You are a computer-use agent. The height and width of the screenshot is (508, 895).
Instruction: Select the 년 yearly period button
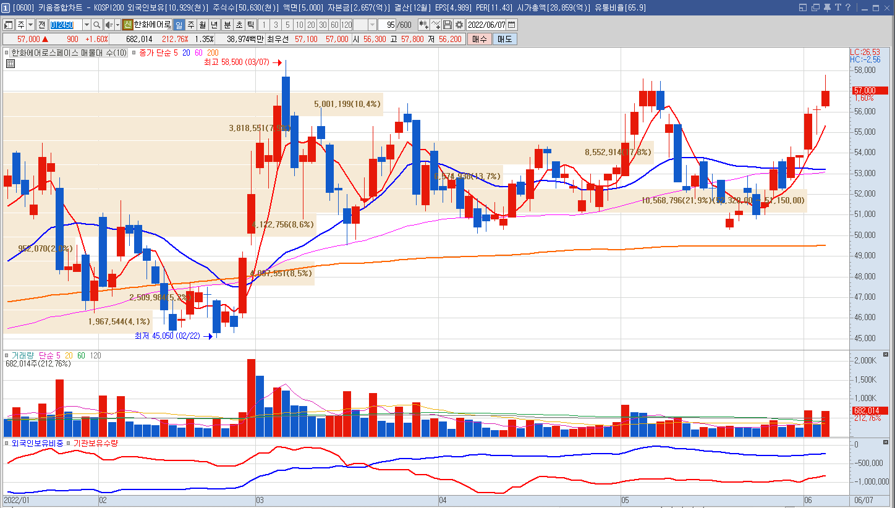(x=214, y=25)
